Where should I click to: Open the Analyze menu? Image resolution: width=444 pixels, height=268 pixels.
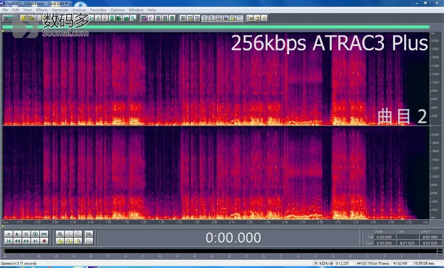(x=79, y=10)
